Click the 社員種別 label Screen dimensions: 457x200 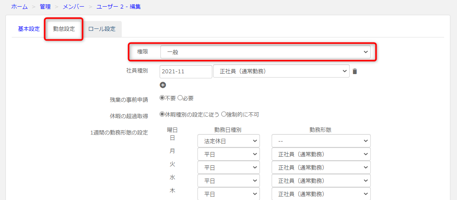(137, 71)
